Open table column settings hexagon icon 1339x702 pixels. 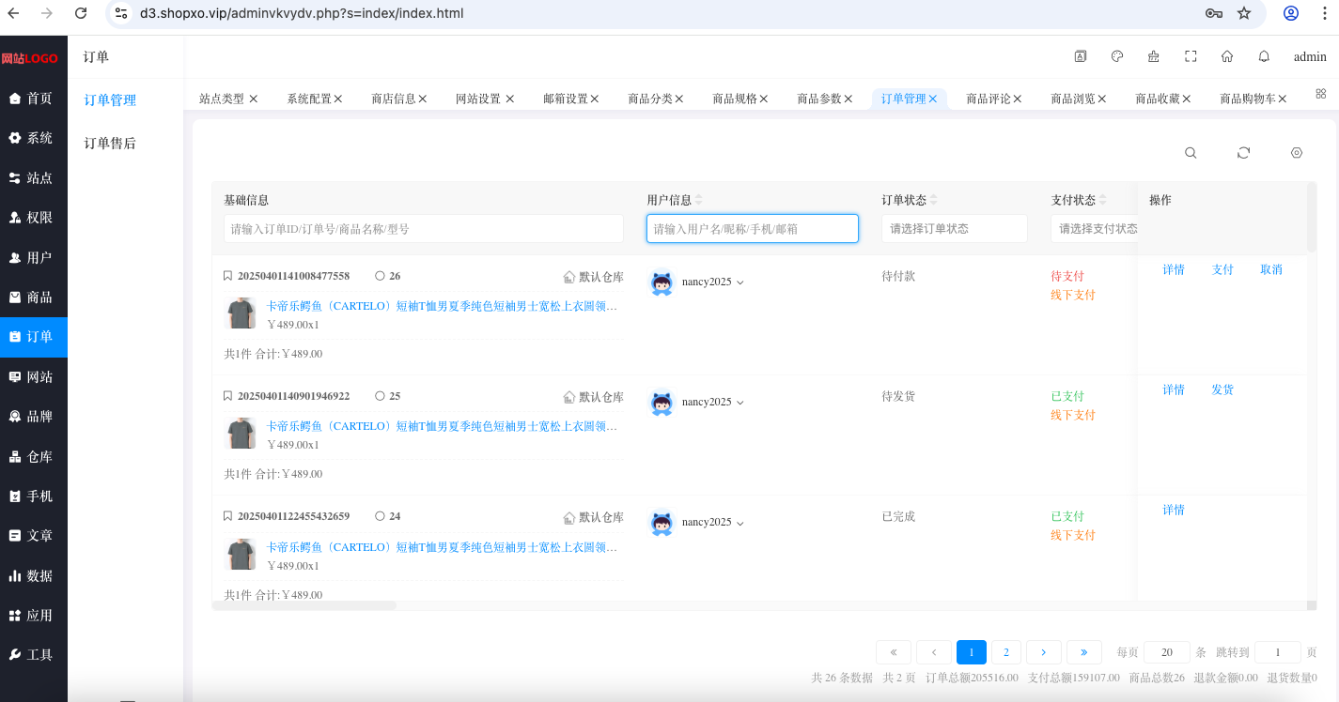1297,153
